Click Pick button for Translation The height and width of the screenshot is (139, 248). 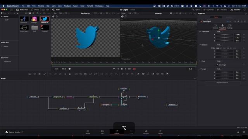(x=219, y=32)
